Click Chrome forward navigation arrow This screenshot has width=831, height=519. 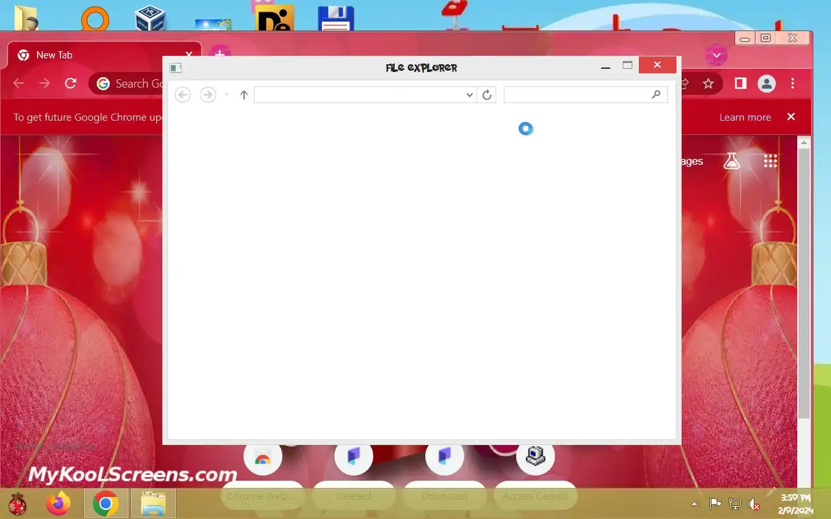tap(45, 84)
